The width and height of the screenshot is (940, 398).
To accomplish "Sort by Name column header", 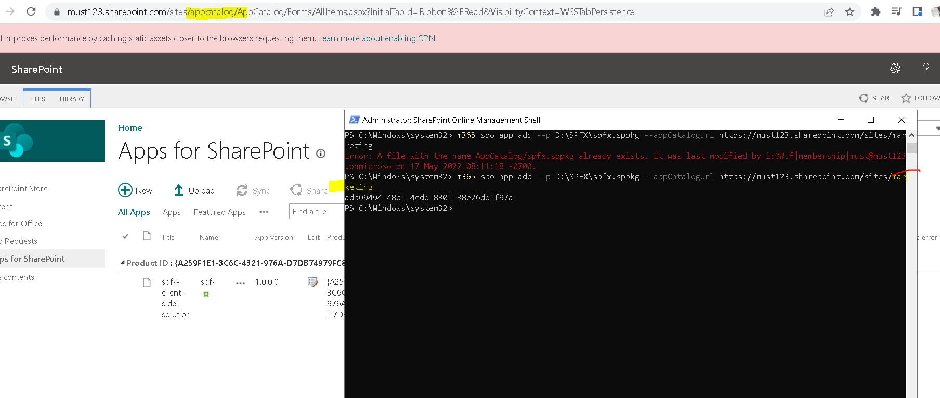I will tap(209, 237).
